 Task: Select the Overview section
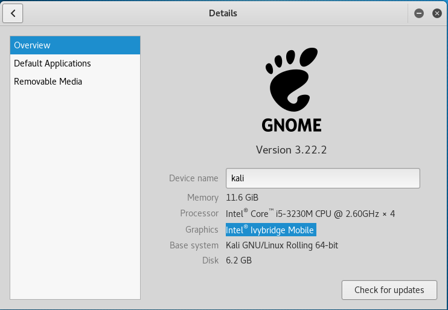(75, 45)
